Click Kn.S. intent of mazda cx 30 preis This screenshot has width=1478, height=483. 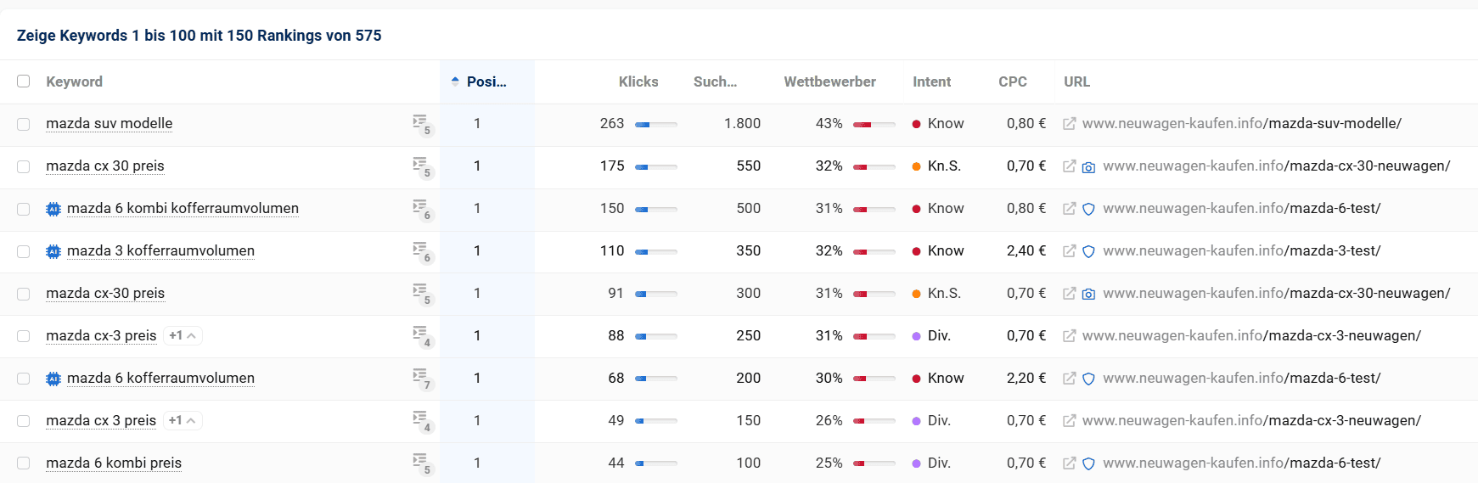pyautogui.click(x=936, y=166)
